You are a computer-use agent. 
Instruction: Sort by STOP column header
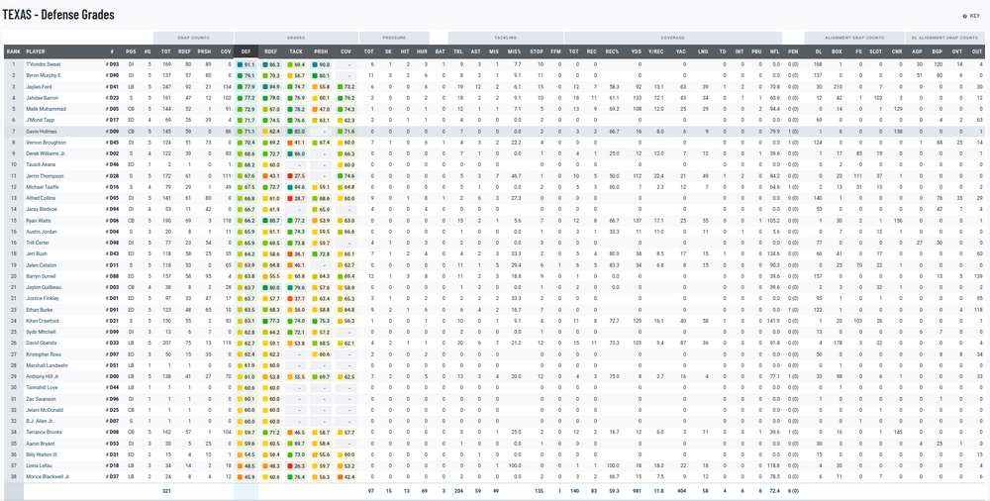pos(537,50)
